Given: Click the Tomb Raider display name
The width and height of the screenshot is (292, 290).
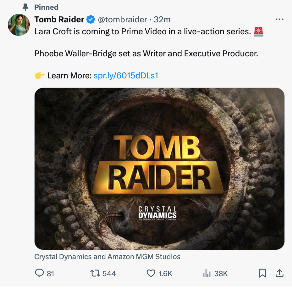Looking at the screenshot, I should pyautogui.click(x=59, y=19).
